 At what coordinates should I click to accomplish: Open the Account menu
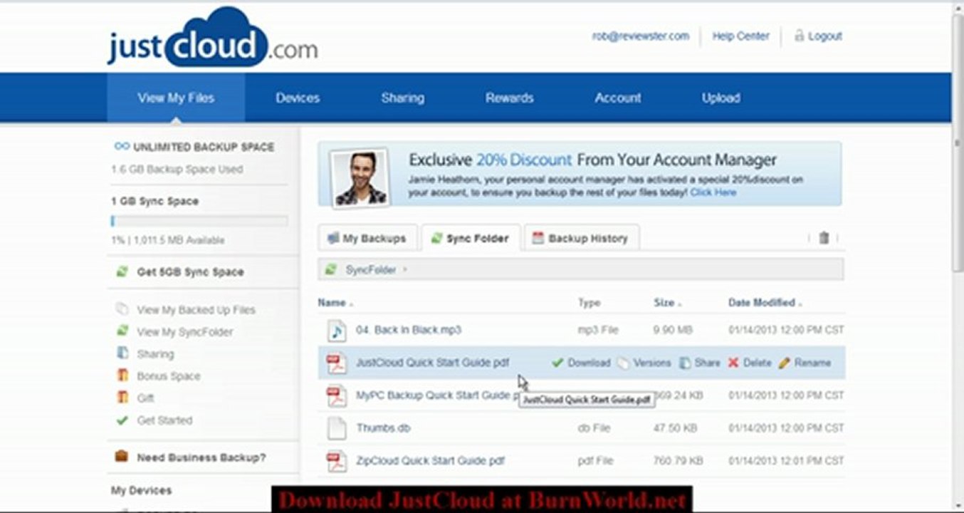pos(618,98)
